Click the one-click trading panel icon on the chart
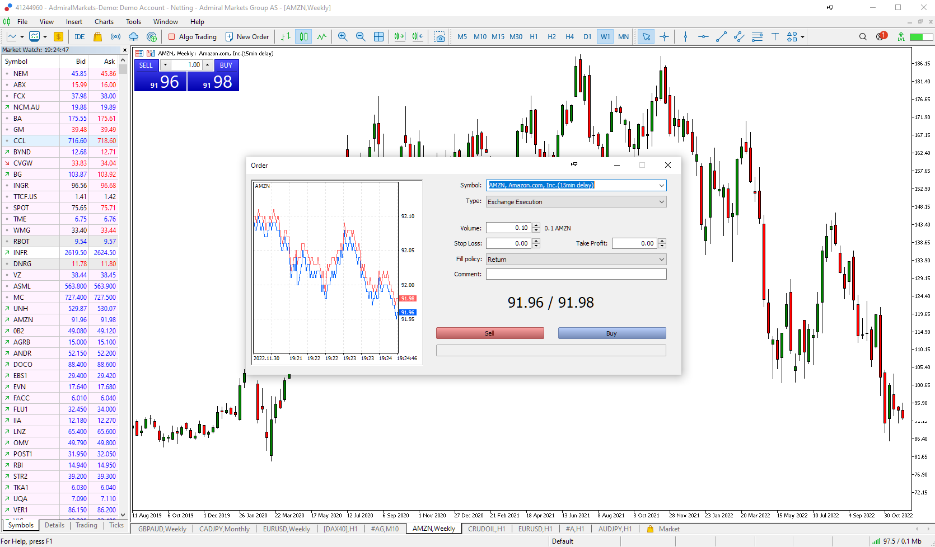Viewport: 935px width, 547px height. [x=139, y=53]
